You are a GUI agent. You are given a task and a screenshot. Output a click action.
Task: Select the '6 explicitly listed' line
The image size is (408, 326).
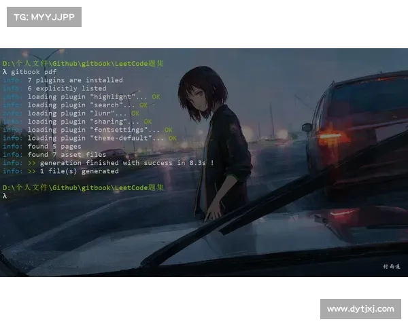click(x=54, y=88)
